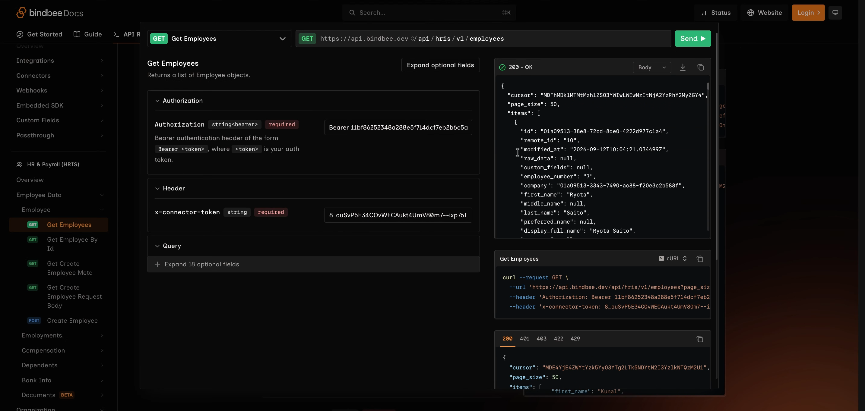Open the Status page link
The image size is (865, 411).
(x=715, y=13)
